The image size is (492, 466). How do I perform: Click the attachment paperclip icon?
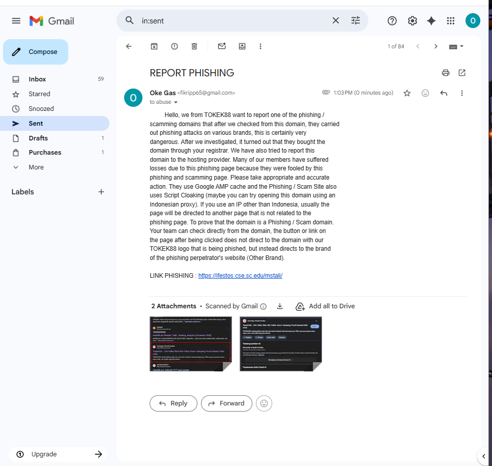(x=326, y=92)
